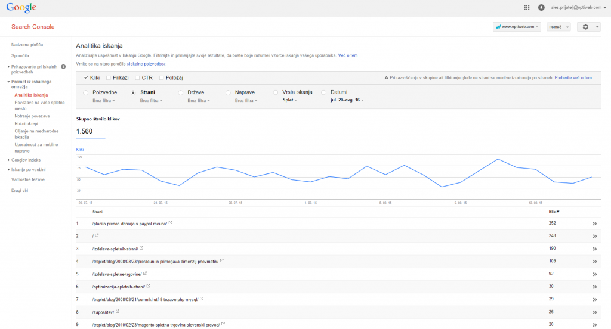Select the Države radio button

click(181, 92)
